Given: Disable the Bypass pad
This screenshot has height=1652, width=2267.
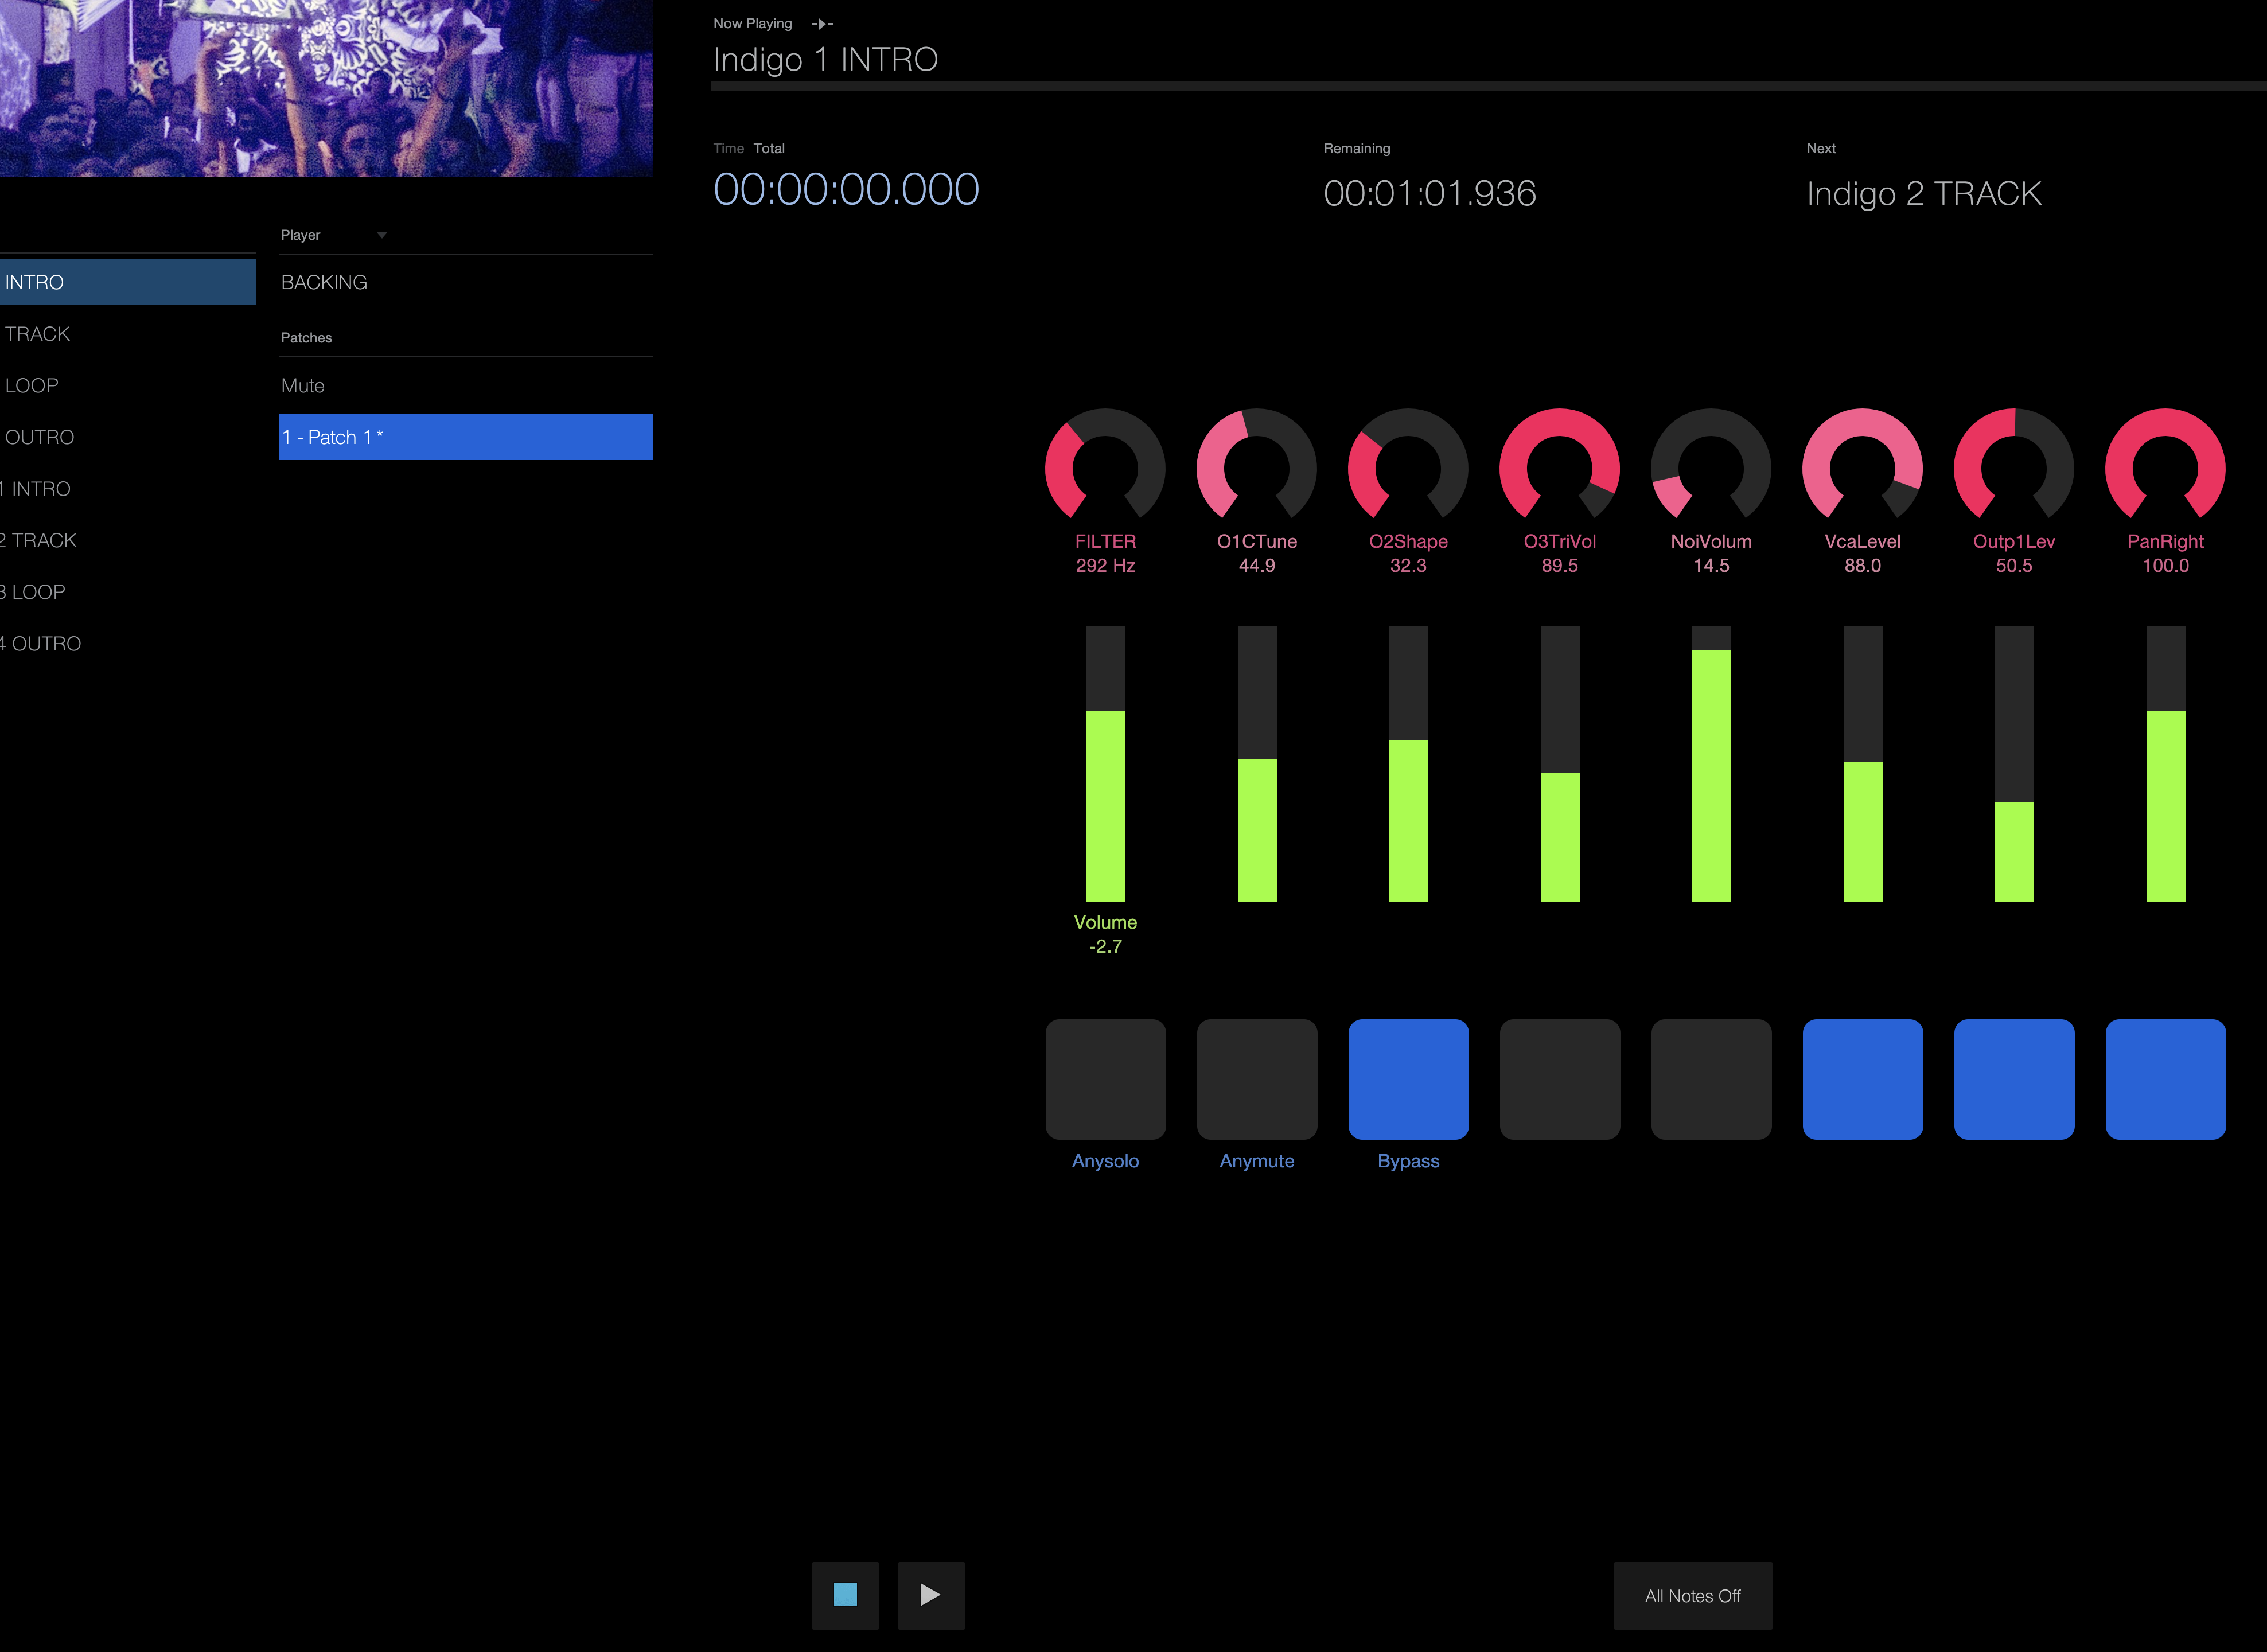Looking at the screenshot, I should (1408, 1079).
